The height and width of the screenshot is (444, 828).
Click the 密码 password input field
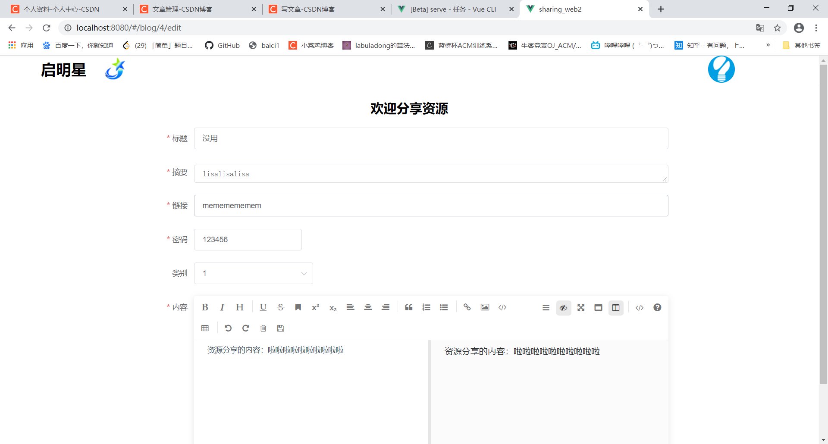tap(248, 240)
